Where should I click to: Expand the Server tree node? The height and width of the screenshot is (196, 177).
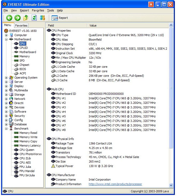click(x=6, y=82)
